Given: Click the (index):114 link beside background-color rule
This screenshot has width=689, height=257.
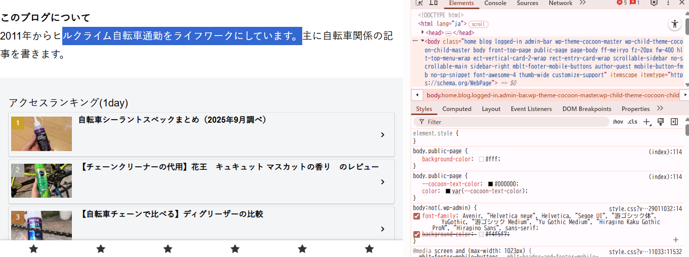Looking at the screenshot, I should [x=665, y=152].
